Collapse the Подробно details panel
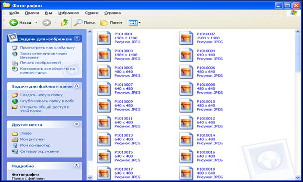This screenshot has width=303, height=182. coord(77,166)
